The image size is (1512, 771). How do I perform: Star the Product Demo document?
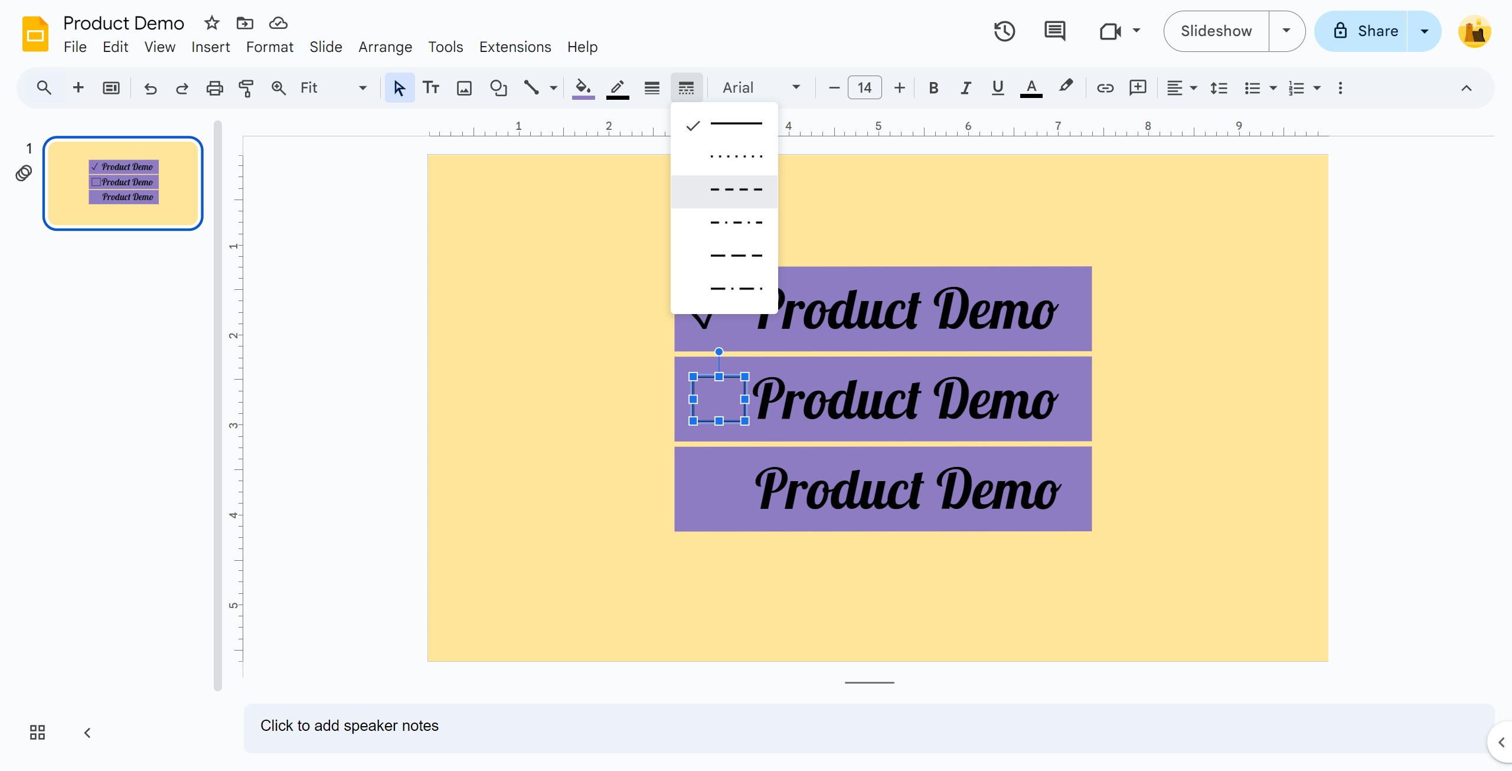tap(211, 23)
